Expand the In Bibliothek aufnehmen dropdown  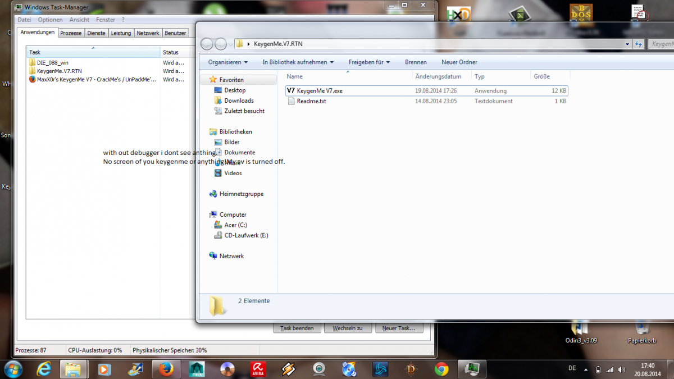click(298, 62)
